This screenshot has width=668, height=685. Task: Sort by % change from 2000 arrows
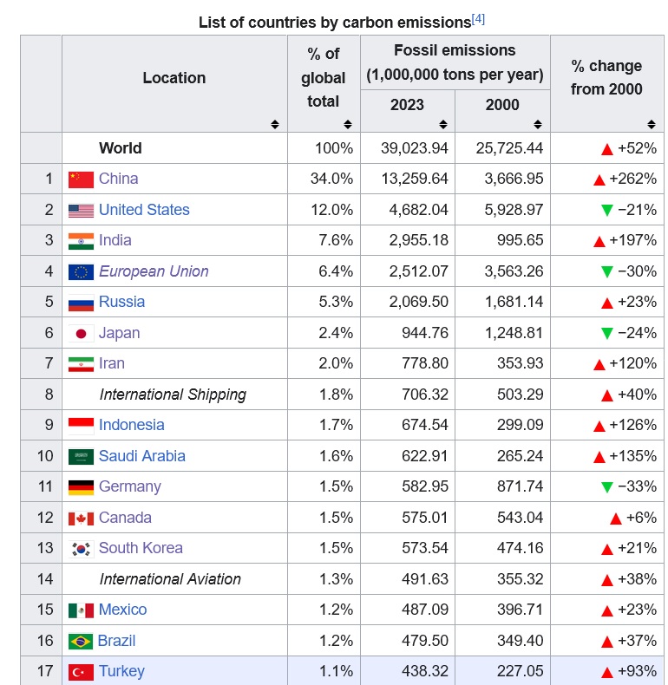652,125
